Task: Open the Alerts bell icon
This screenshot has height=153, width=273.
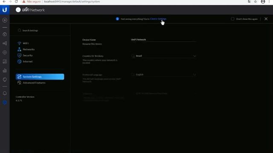Action: coord(5,93)
